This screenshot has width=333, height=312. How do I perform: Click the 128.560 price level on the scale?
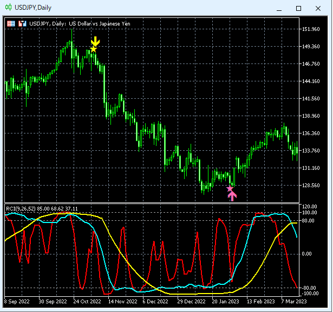click(311, 186)
